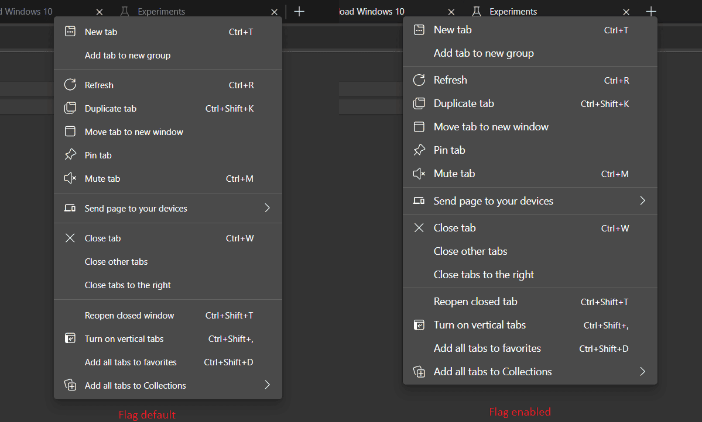The image size is (702, 422).
Task: Click New tab label in left menu
Action: click(101, 32)
